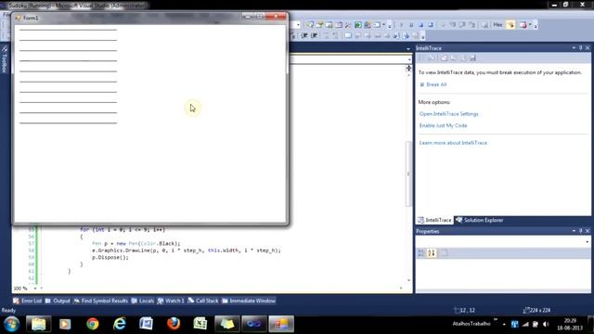
Task: Open the Error List tab
Action: click(27, 301)
